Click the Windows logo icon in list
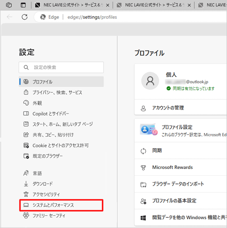227x228 pixels. (x=143, y=218)
